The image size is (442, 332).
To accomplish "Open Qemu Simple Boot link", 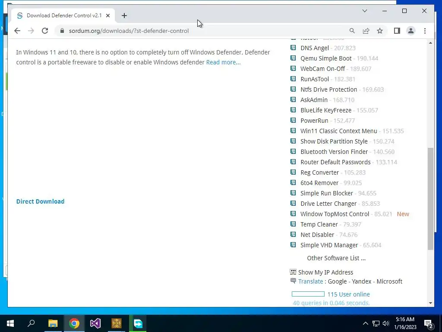I will pos(326,58).
